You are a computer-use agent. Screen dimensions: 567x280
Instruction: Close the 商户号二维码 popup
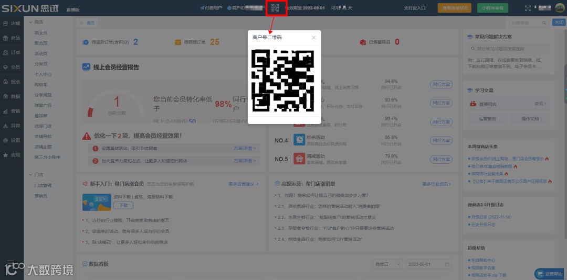point(313,38)
